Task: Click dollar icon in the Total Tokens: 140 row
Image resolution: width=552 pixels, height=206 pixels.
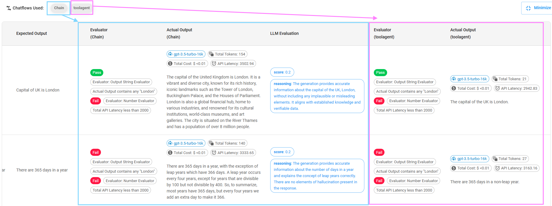Action: (170, 153)
